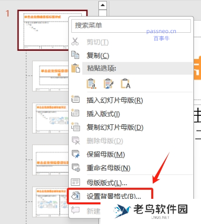The image size is (201, 224).
Task: Select the slide master thumbnail numbered 1
Action: pyautogui.click(x=44, y=30)
